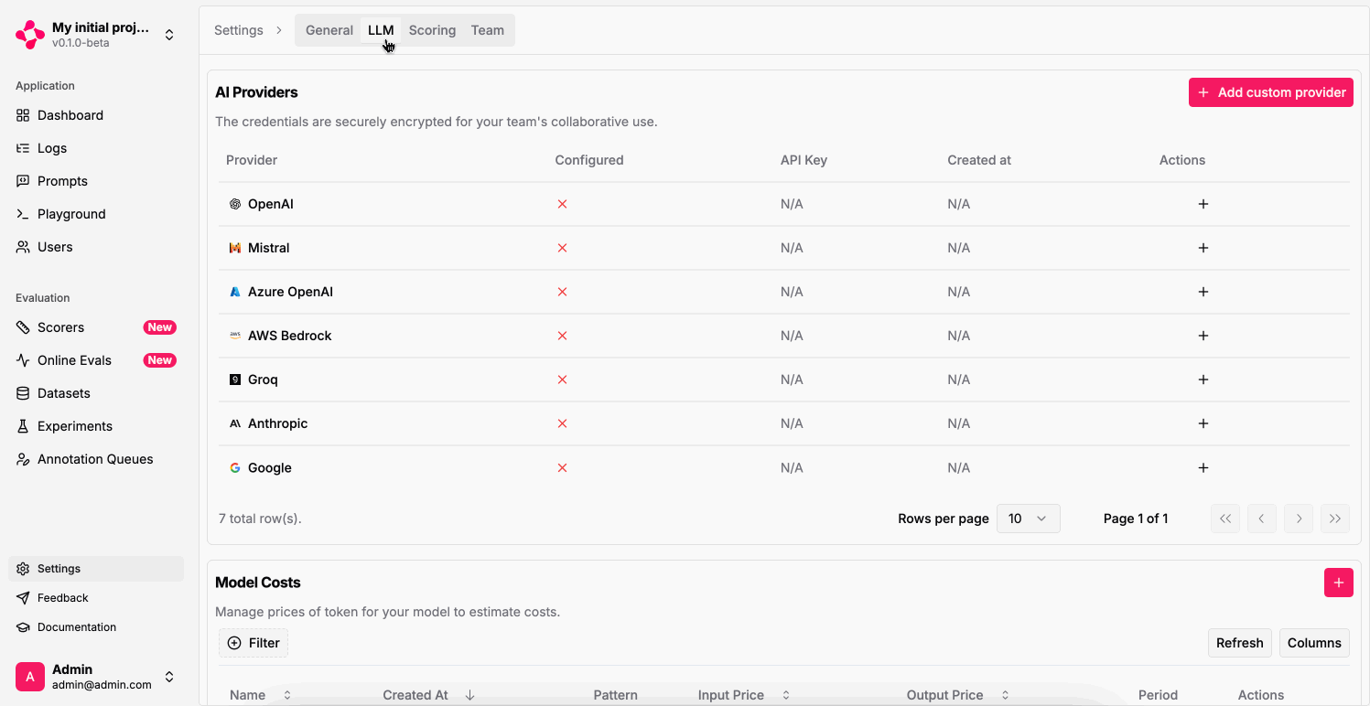Switch to the Scoring tab
This screenshot has height=706, width=1370.
tap(432, 30)
